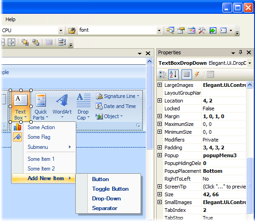This screenshot has width=255, height=222.
Task: Expand the Popup property node
Action: click(x=160, y=155)
